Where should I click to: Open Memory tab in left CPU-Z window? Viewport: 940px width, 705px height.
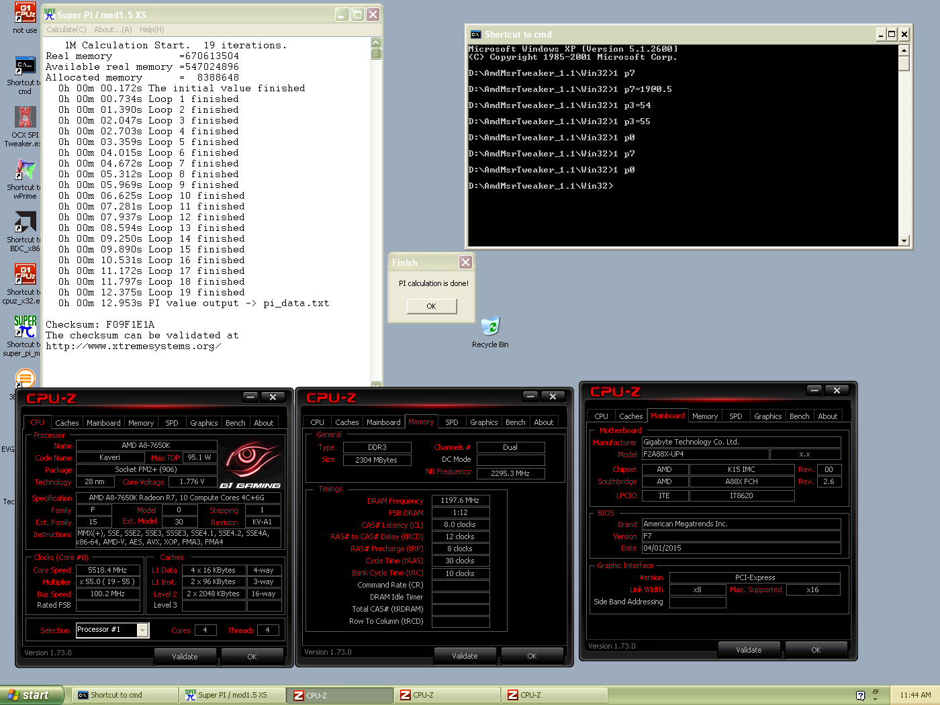(x=141, y=423)
